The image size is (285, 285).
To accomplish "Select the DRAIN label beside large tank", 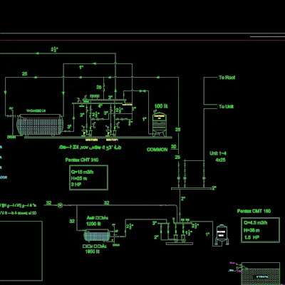I will coord(11,137).
